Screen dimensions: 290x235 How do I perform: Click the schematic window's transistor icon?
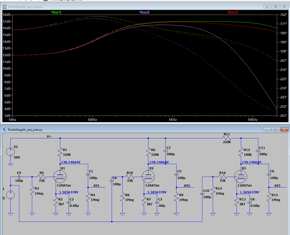coord(5,129)
